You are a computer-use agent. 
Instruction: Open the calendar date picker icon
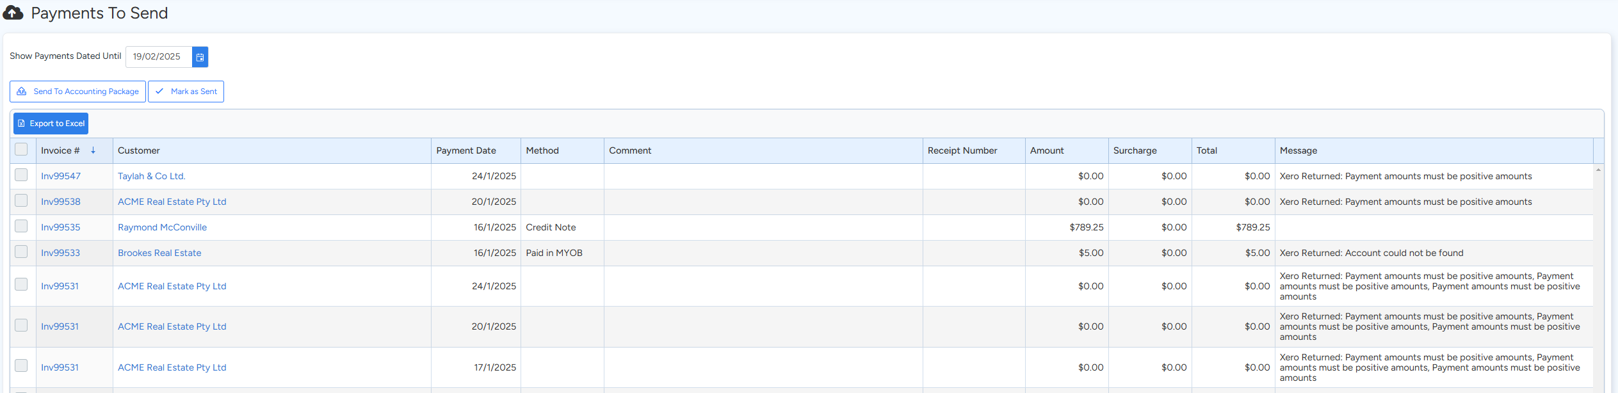coord(200,57)
